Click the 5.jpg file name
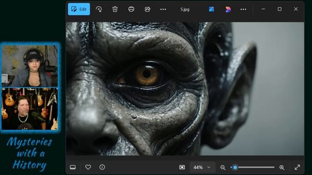 point(185,9)
